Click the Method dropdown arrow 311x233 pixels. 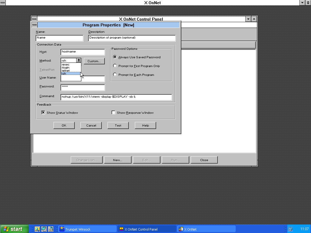coord(79,60)
